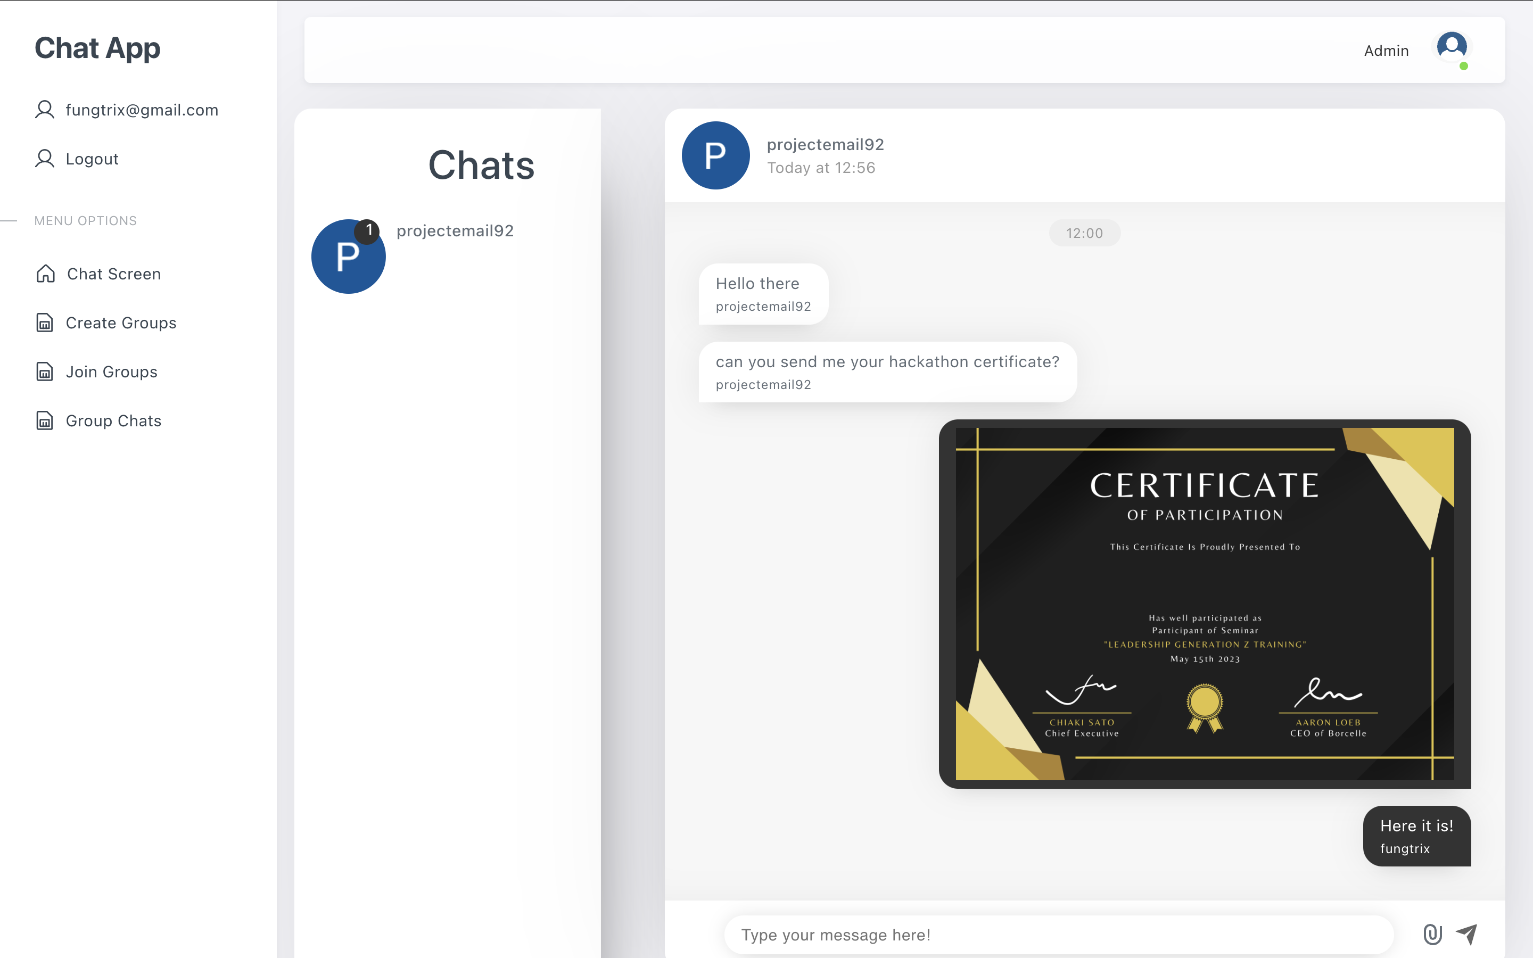This screenshot has height=958, width=1533.
Task: Open Group Chats from sidebar
Action: 113,420
